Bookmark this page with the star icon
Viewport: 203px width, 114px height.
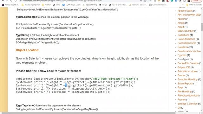click(x=150, y=1)
